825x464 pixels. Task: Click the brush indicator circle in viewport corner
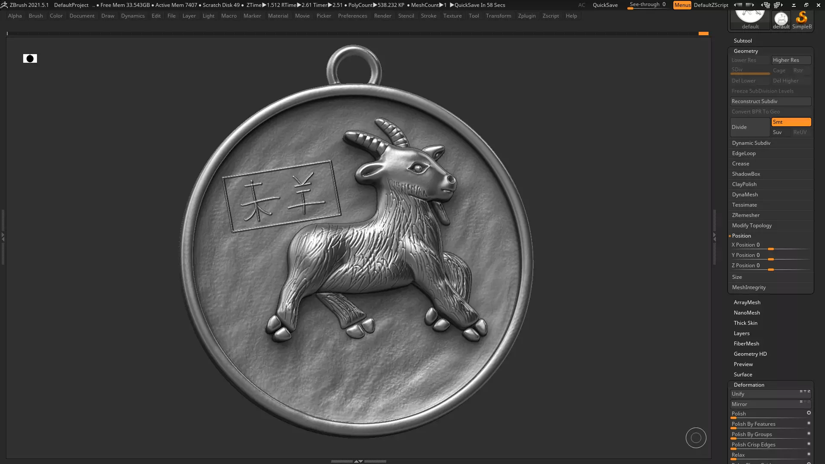[x=696, y=438]
